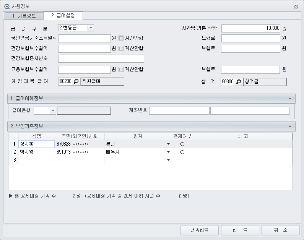Image resolution: width=304 pixels, height=240 pixels.
Task: Collapse the 2. 부양가족정보 section
Action: pos(290,126)
